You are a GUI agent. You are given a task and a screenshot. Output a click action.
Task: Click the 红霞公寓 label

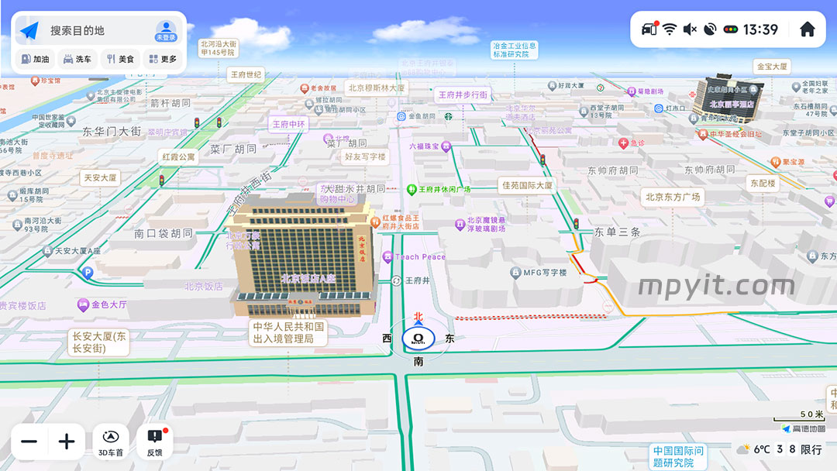click(x=178, y=156)
